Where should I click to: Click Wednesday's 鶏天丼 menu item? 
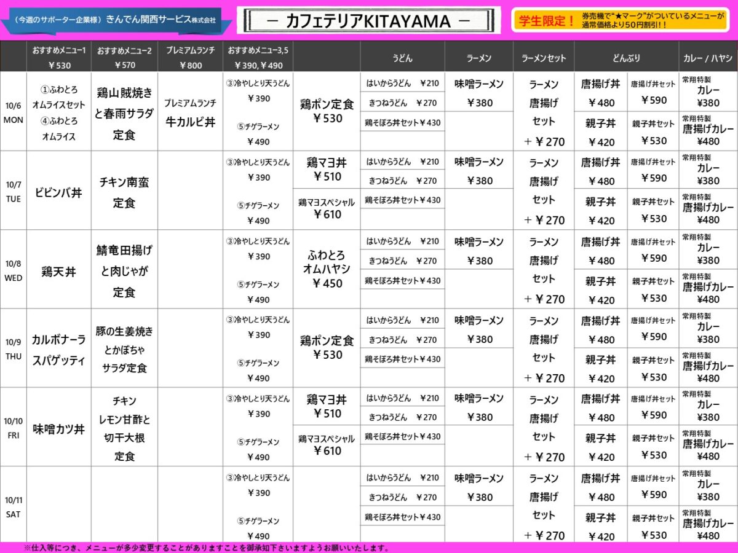coord(58,272)
